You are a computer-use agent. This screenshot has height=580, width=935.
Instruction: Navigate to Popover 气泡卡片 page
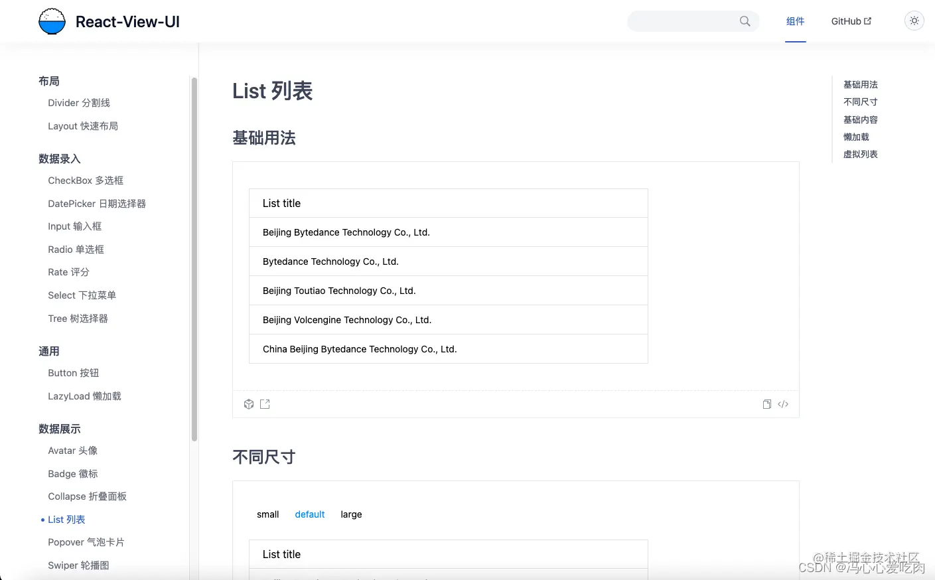[86, 542]
